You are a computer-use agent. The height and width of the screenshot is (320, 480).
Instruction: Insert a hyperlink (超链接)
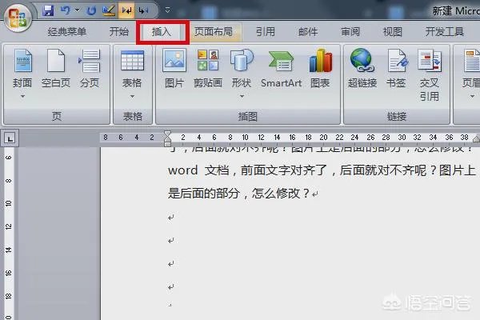click(x=362, y=69)
